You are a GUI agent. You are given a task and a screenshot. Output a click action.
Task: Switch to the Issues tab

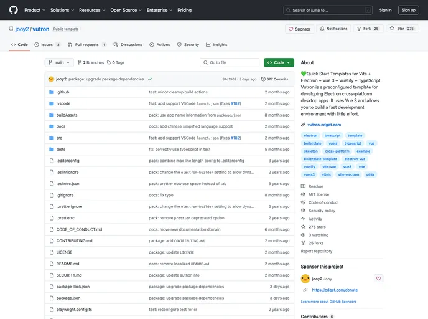47,45
